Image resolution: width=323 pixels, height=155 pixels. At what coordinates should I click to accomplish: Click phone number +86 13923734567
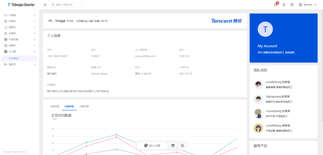click(57, 56)
